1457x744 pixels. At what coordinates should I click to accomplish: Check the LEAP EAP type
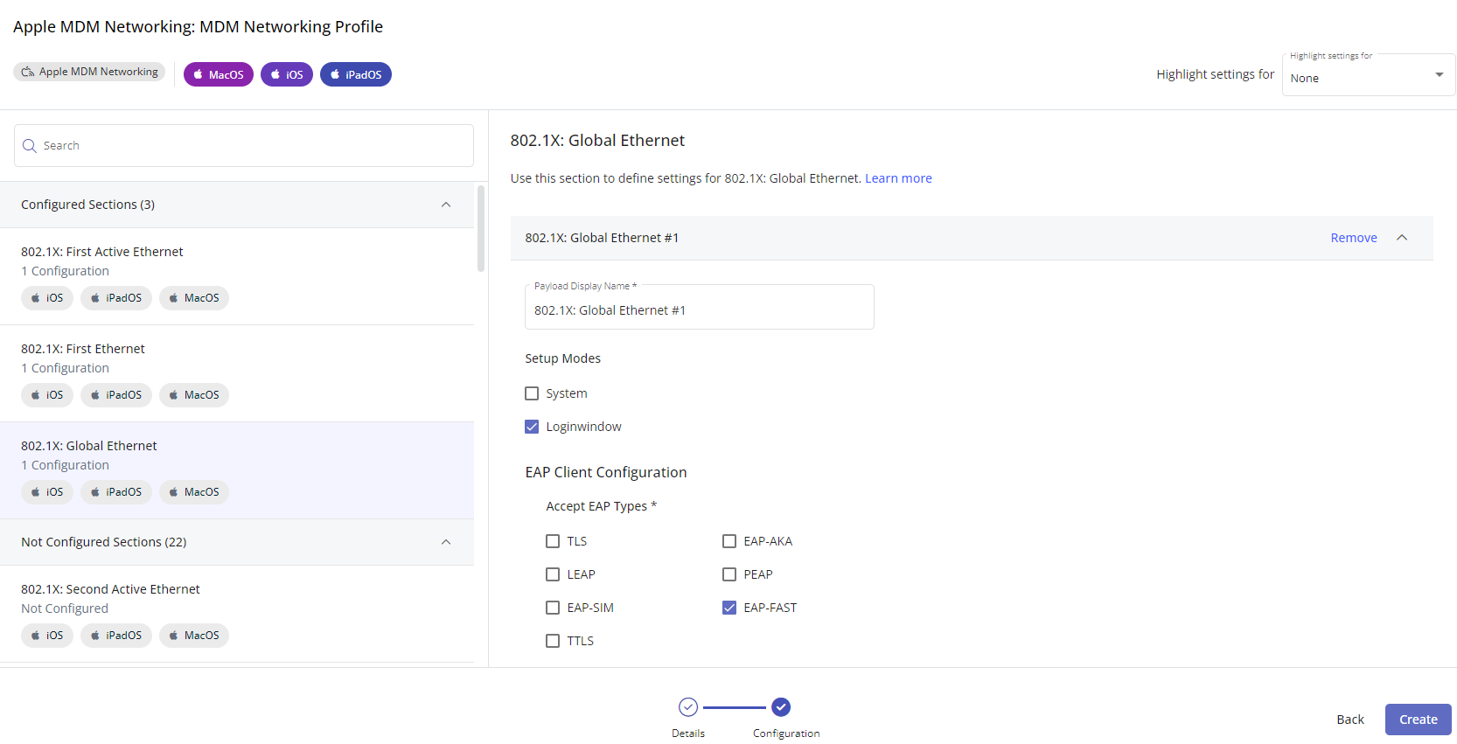pyautogui.click(x=553, y=574)
